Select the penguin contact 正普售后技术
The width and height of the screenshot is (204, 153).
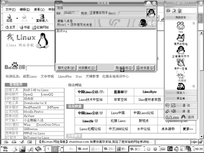(181, 52)
